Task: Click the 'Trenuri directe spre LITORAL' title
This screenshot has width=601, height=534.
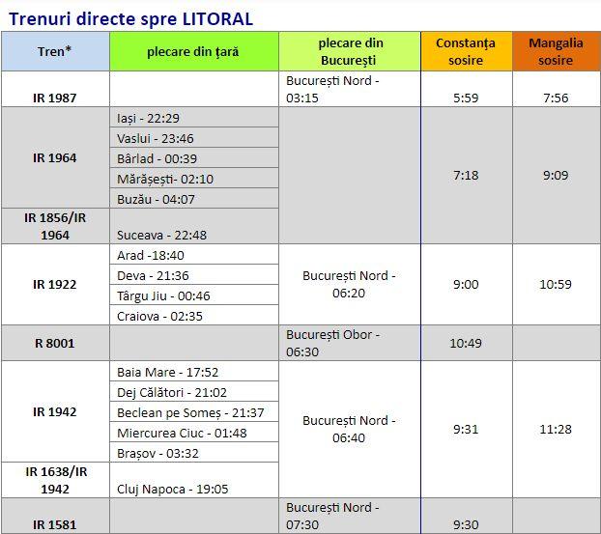Action: click(131, 17)
